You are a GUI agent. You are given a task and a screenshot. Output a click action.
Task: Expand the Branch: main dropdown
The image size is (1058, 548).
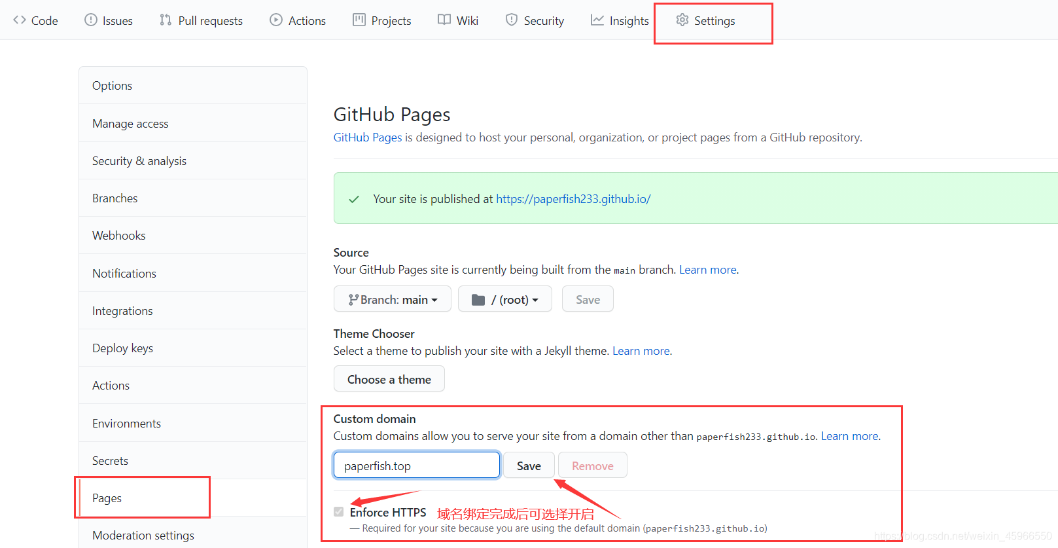tap(393, 299)
